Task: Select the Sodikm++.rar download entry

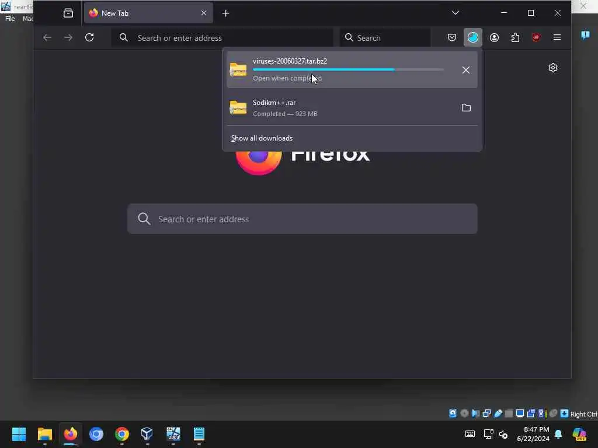Action: click(x=352, y=108)
